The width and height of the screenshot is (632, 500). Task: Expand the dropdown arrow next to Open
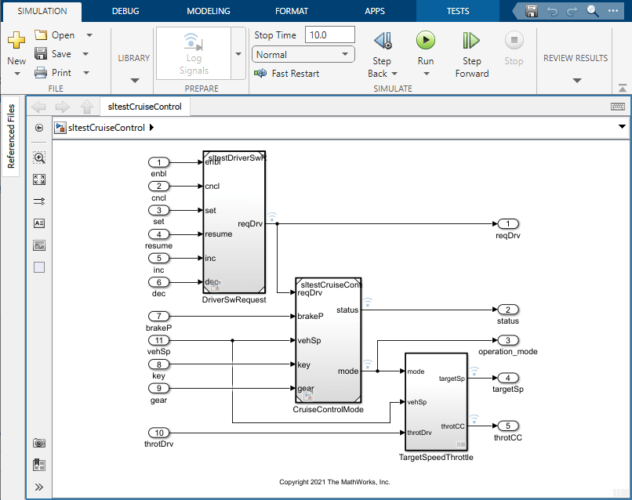click(x=89, y=34)
